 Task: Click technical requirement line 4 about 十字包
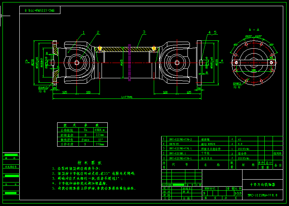point(80,183)
